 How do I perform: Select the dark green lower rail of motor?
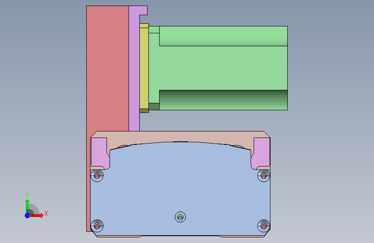tap(223, 100)
